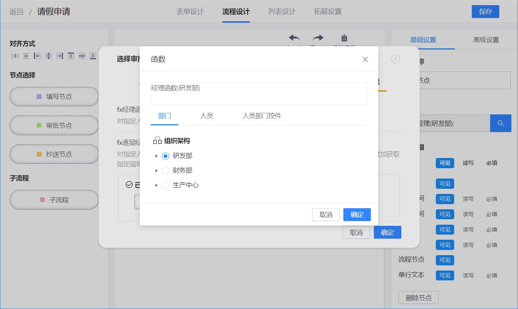
Task: Switch to the 表单设计 tab
Action: tap(190, 12)
